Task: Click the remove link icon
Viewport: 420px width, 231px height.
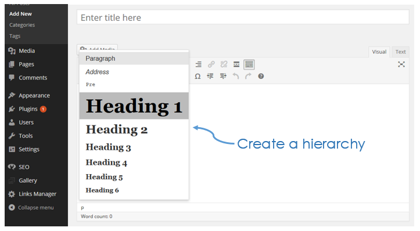Action: point(224,64)
